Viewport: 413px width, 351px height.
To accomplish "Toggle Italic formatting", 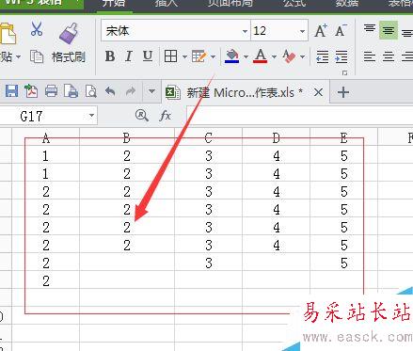I will click(129, 56).
